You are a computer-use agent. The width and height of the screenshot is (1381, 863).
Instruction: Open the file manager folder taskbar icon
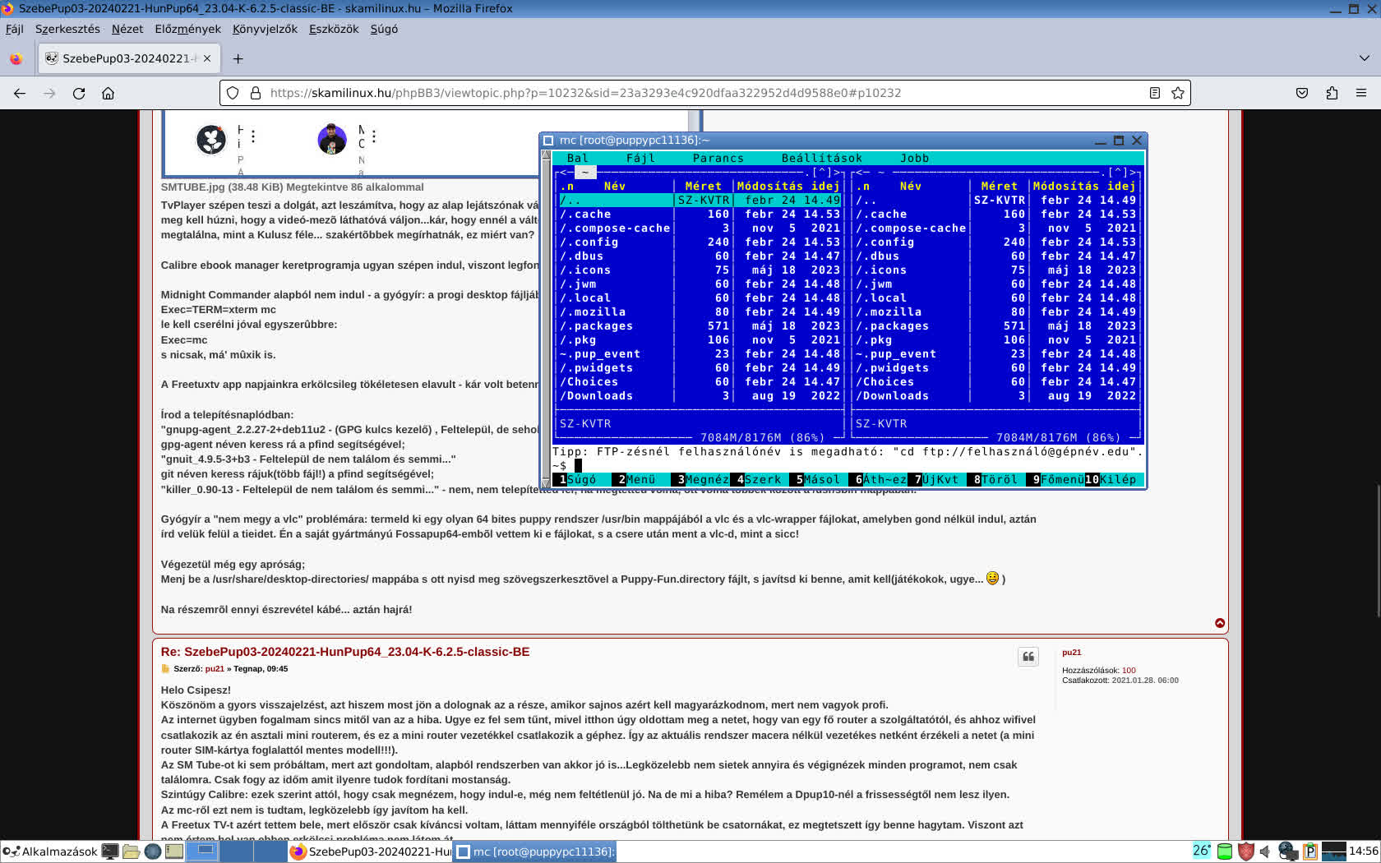[x=131, y=851]
